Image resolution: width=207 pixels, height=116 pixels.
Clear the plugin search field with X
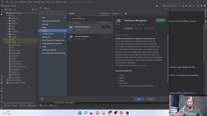[x=110, y=19]
